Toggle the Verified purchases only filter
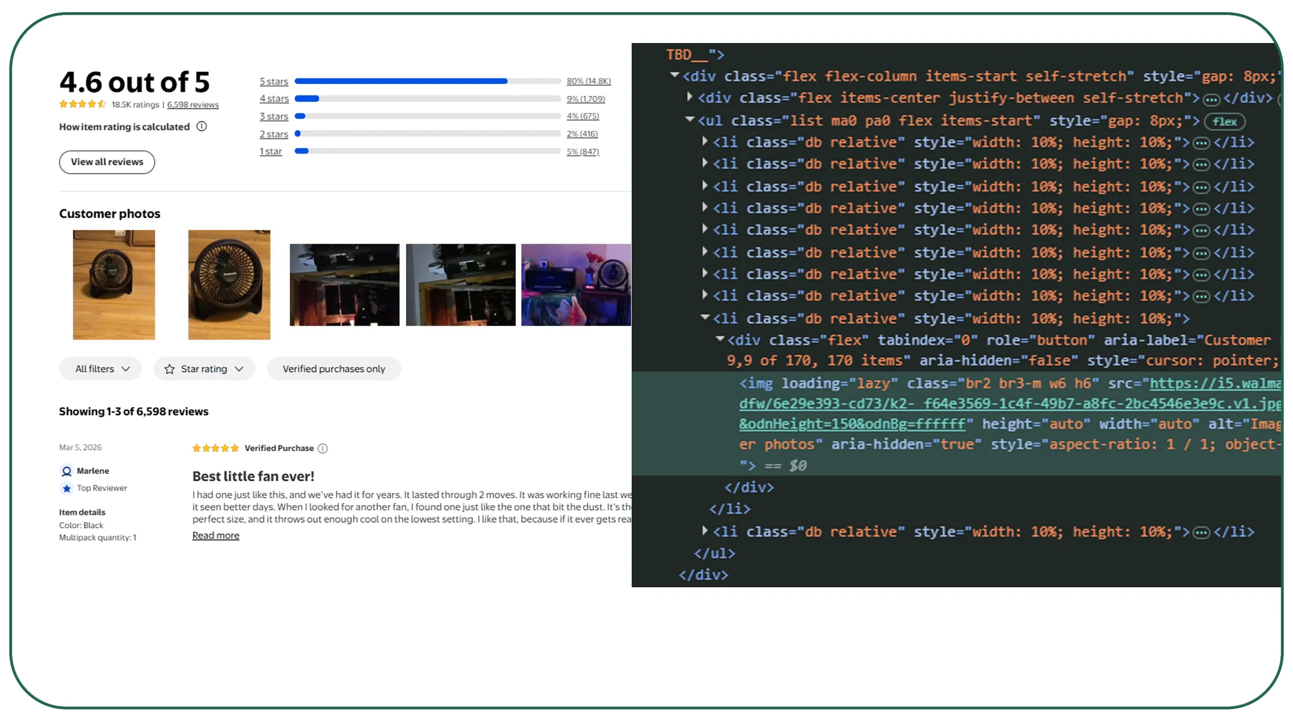 [x=334, y=369]
